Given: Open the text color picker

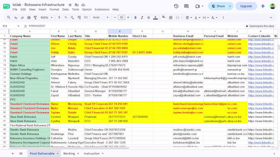Looking at the screenshot, I should coord(155,18).
